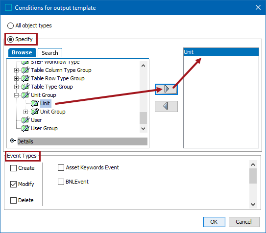Expand the Table Type Group node

16,87
